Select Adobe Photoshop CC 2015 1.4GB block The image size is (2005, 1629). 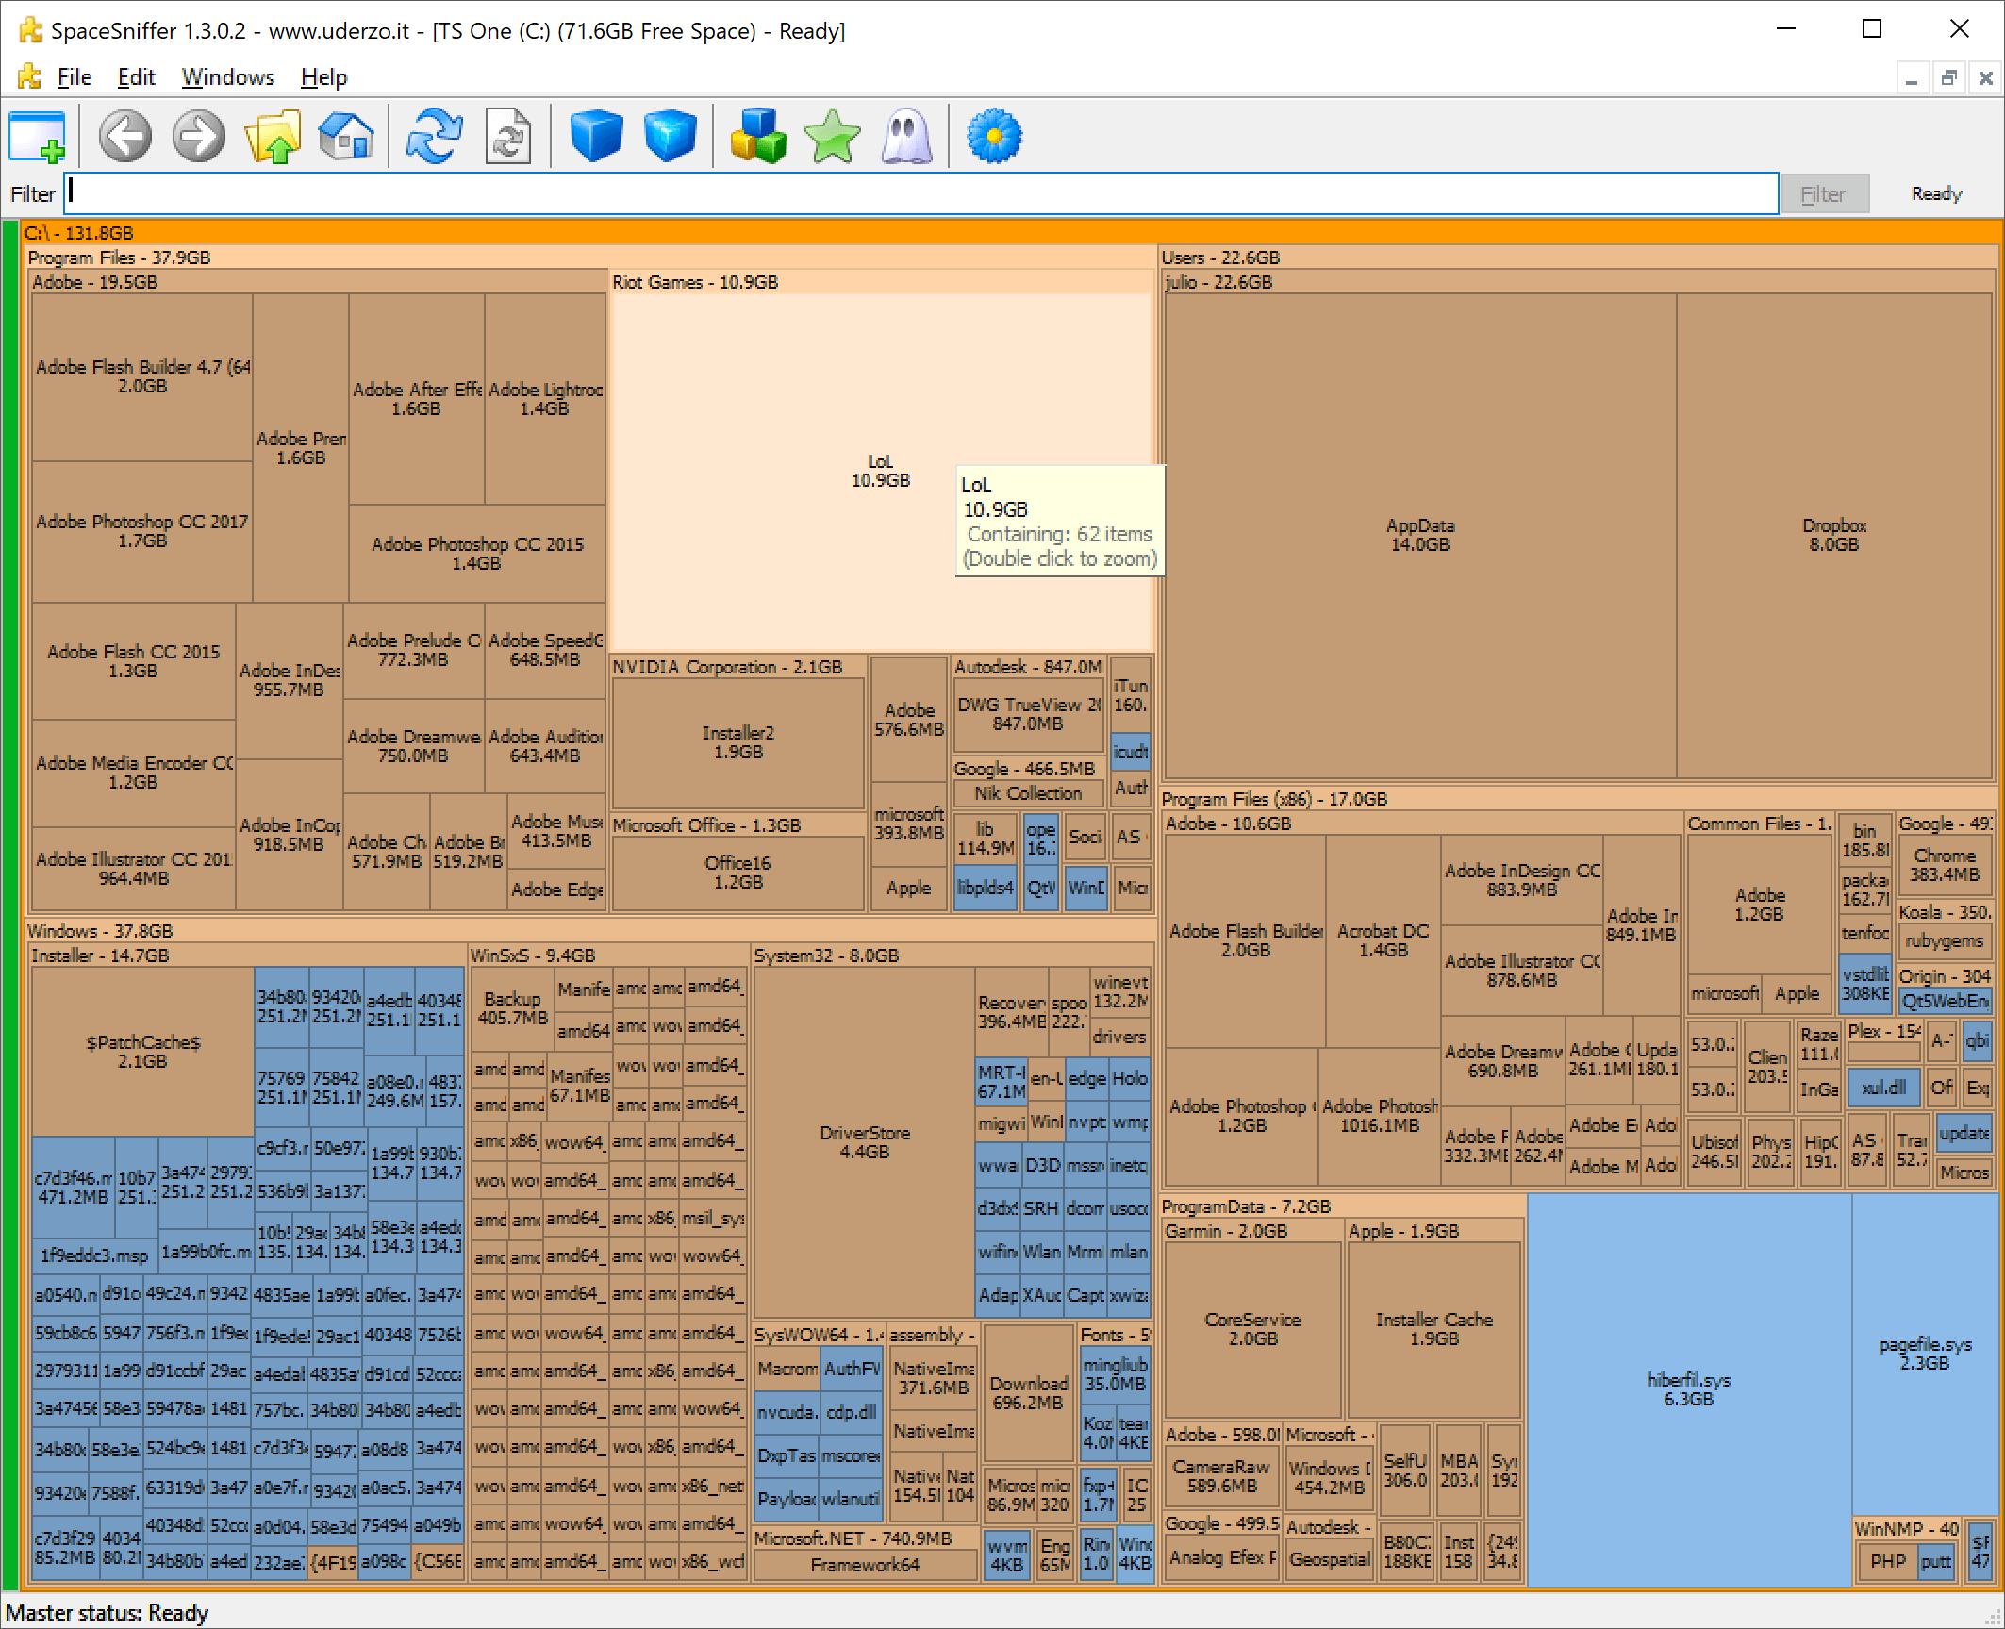coord(477,554)
